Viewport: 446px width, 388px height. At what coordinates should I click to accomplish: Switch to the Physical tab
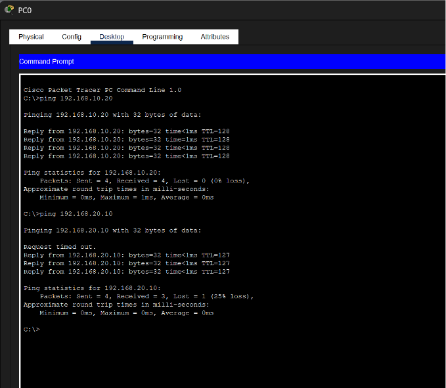pyautogui.click(x=31, y=37)
